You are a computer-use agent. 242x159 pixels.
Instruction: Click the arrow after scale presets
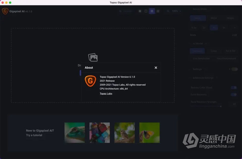point(235,28)
